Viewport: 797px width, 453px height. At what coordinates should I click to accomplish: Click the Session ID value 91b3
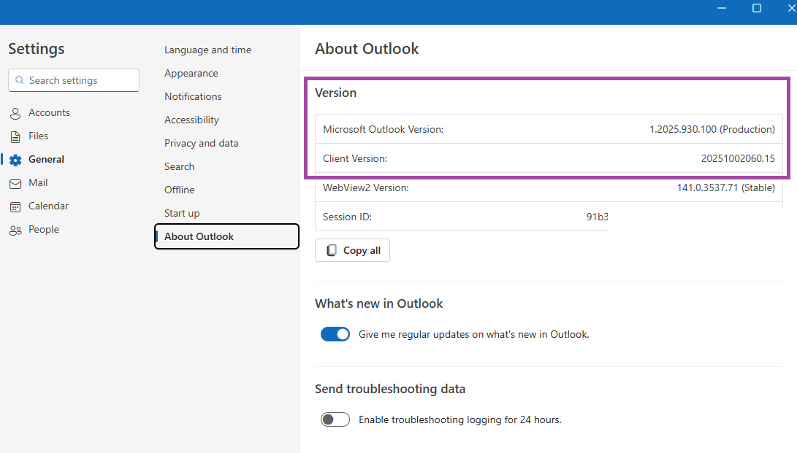tap(597, 217)
